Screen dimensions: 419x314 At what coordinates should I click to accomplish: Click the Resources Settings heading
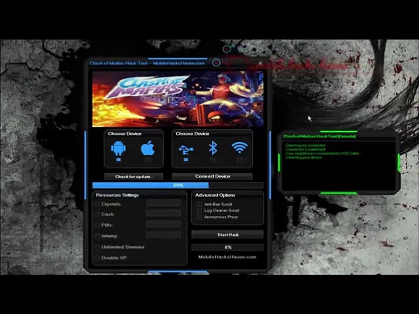click(x=117, y=195)
